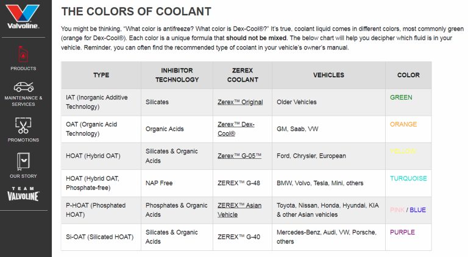Click the ZEREX G-48 table cell
Image resolution: width=468 pixels, height=257 pixels.
point(239,183)
